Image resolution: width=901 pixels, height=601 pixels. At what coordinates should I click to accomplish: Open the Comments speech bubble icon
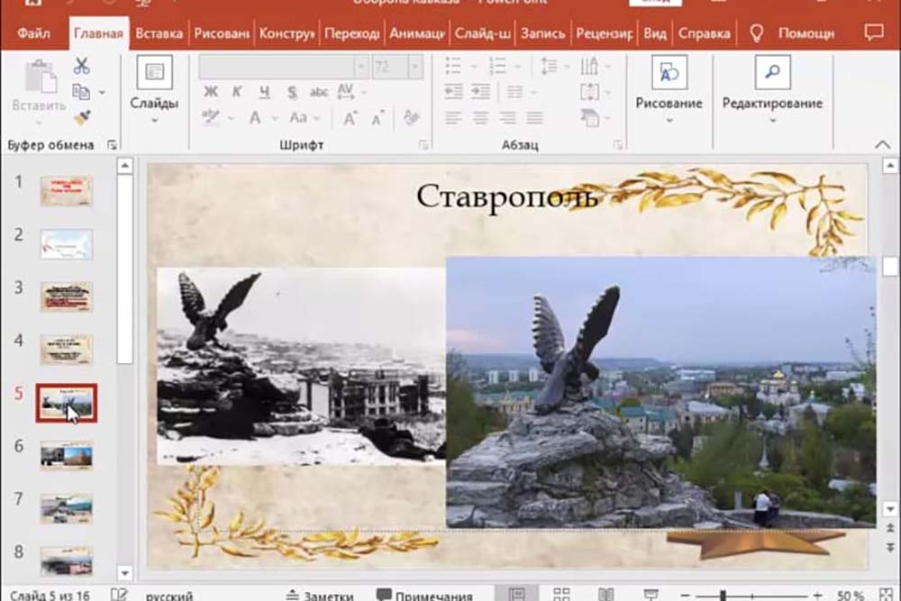[874, 32]
